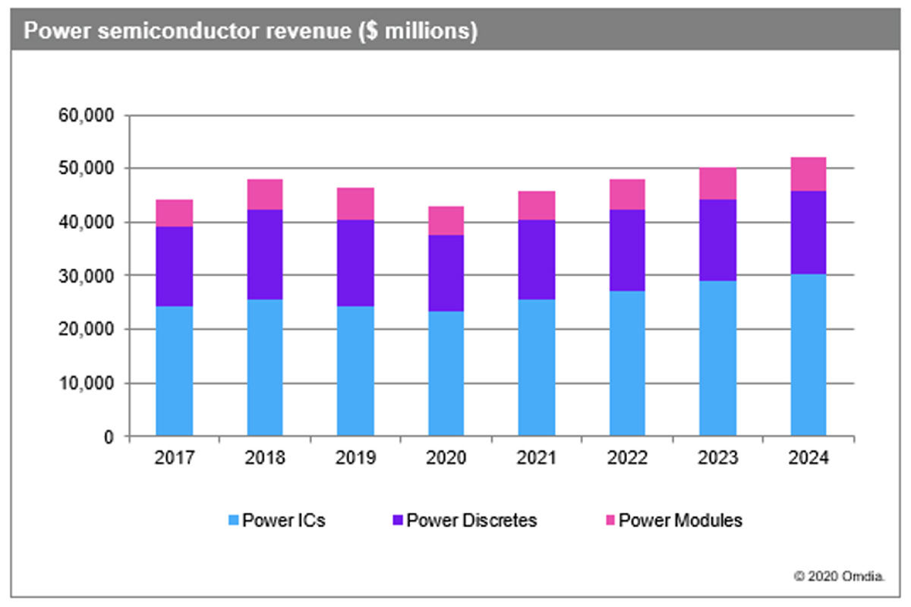Click the 2024 x-axis label

809,458
